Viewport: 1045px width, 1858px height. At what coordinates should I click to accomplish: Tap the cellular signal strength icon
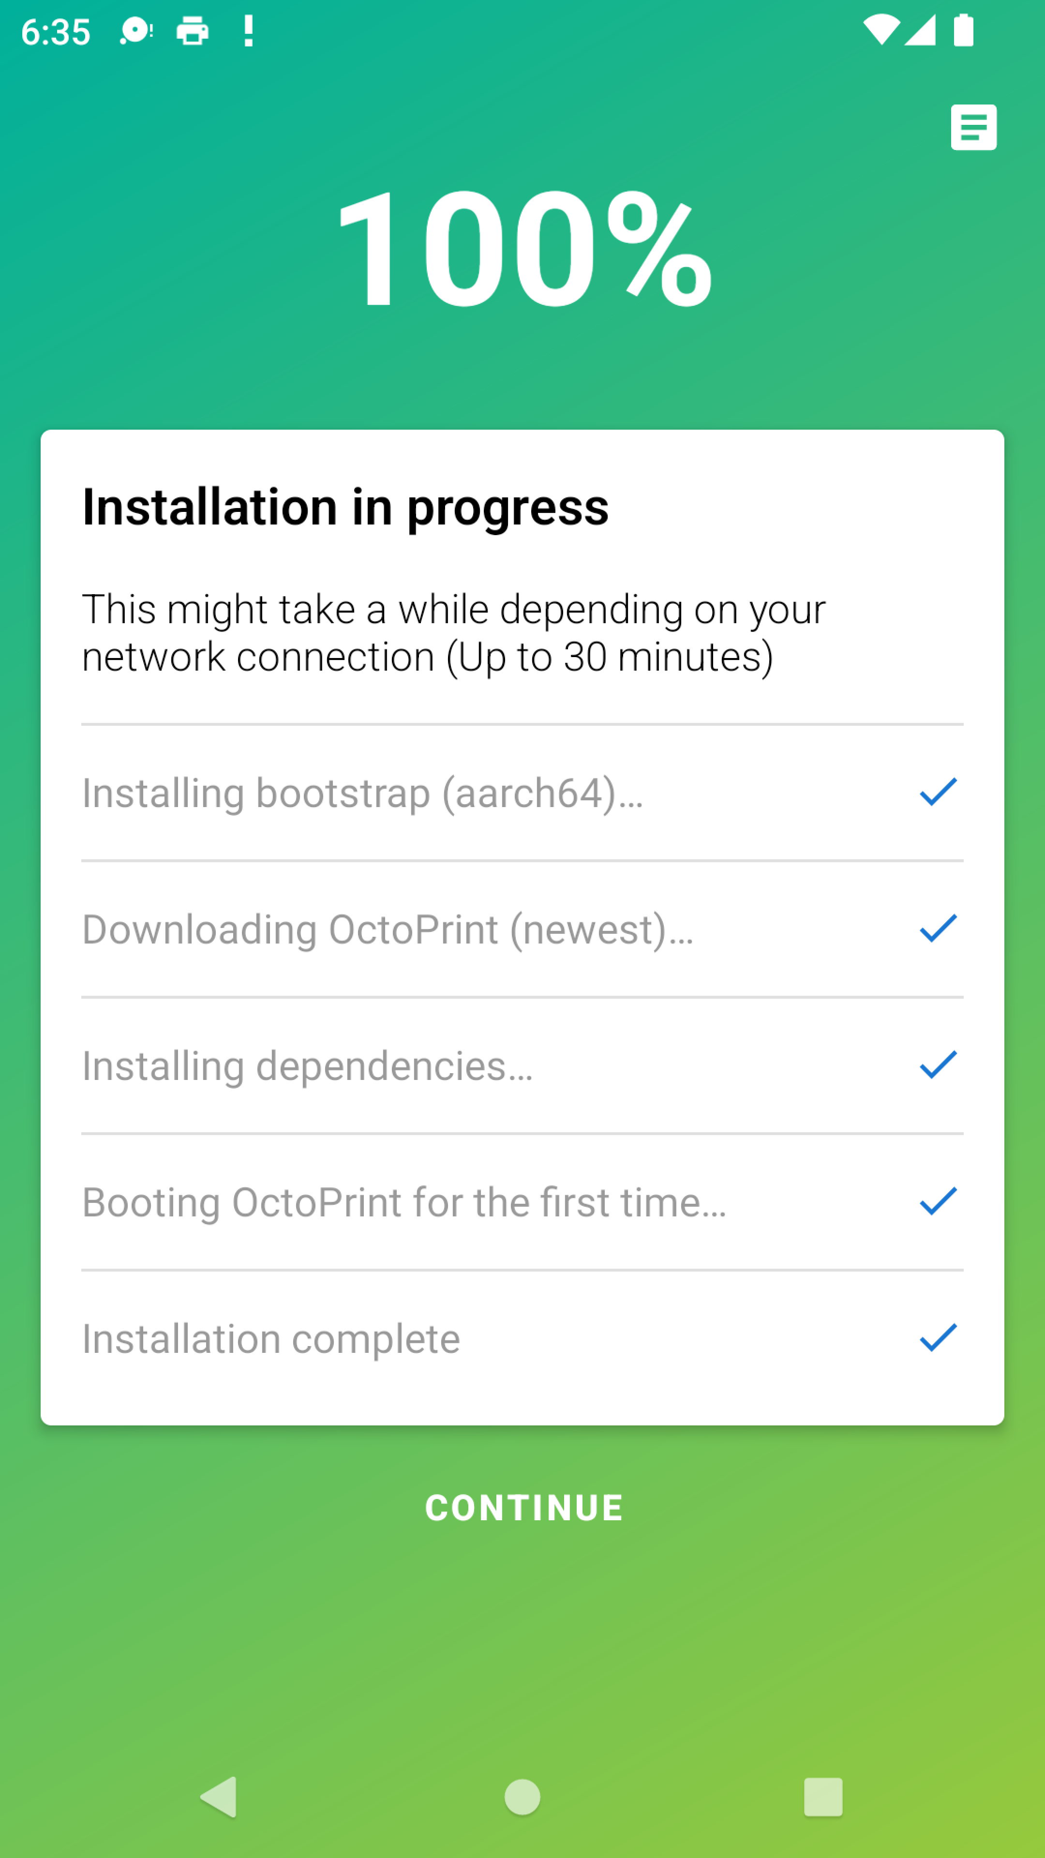coord(920,31)
